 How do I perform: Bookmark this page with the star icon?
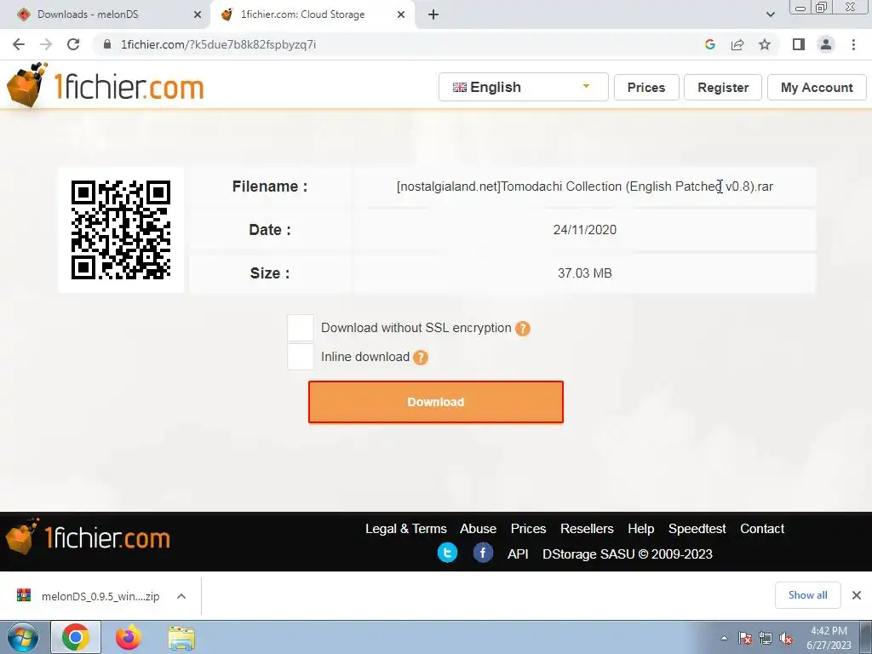point(765,44)
